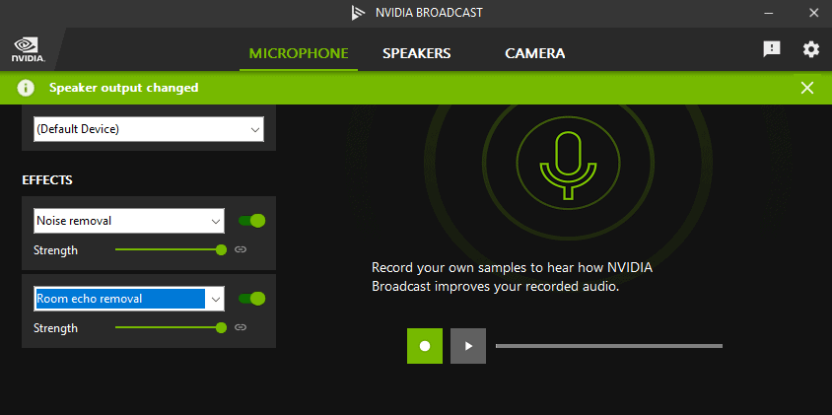This screenshot has width=832, height=415.
Task: Adjust the Noise removal strength slider
Action: (171, 249)
